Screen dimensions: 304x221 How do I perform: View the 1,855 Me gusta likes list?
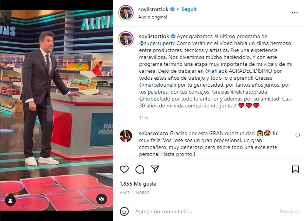tap(138, 184)
